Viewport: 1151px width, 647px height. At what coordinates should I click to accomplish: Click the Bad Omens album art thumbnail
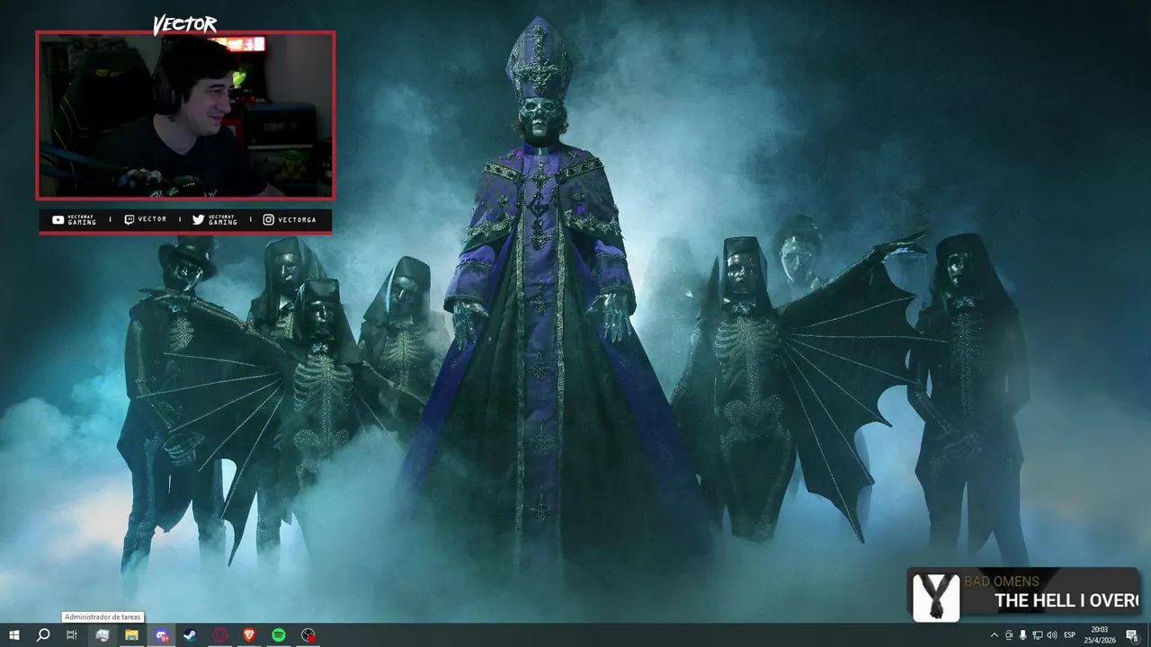point(936,597)
